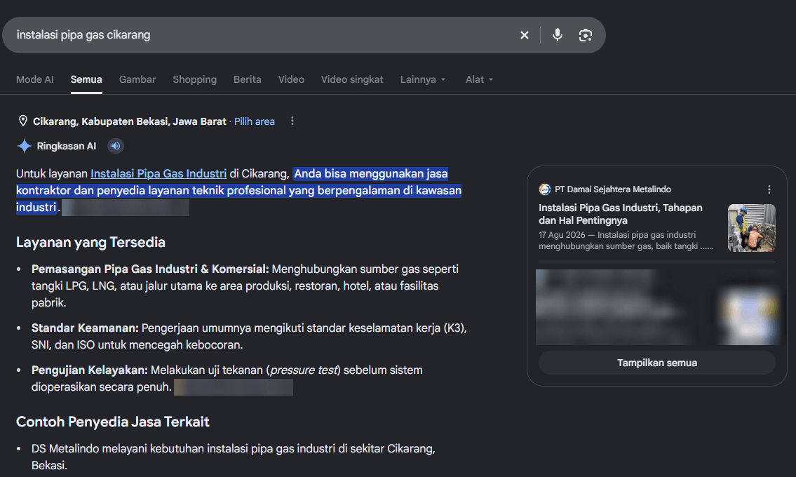Click the PT Damai Sejahtera Metalindo source name
Screen dimensions: 796x477
(x=613, y=189)
